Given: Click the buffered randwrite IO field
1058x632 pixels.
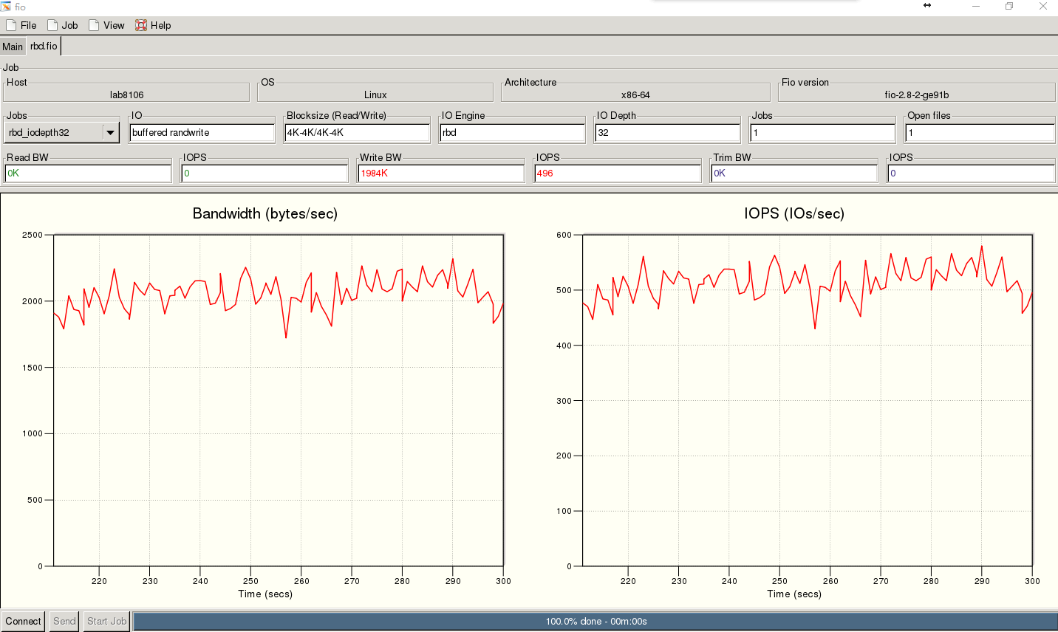Looking at the screenshot, I should pos(202,133).
